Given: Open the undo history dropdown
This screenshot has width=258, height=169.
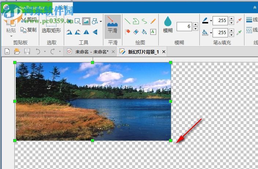Looking at the screenshot, I should (x=45, y=51).
